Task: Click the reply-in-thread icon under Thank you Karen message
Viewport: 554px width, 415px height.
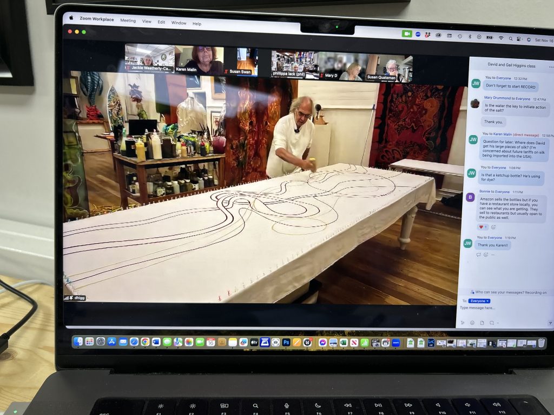Action: pyautogui.click(x=478, y=255)
